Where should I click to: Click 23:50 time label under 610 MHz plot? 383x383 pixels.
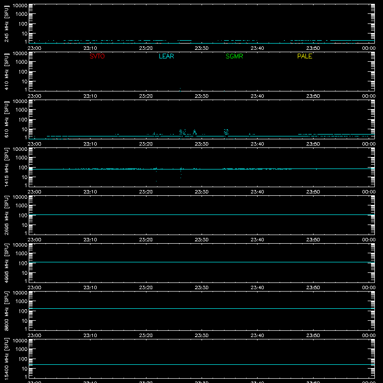[x=313, y=144]
